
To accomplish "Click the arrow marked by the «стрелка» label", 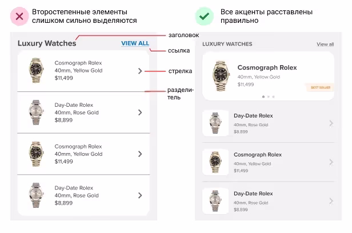I will click(x=141, y=71).
